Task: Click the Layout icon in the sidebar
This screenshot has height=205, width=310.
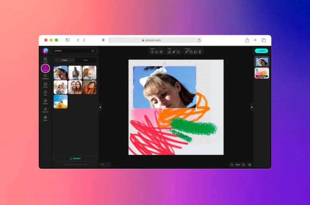Action: 45,60
